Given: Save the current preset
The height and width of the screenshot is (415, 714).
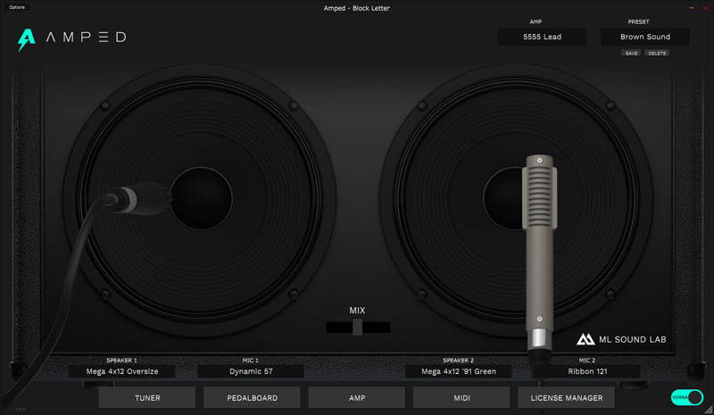Looking at the screenshot, I should pos(631,54).
